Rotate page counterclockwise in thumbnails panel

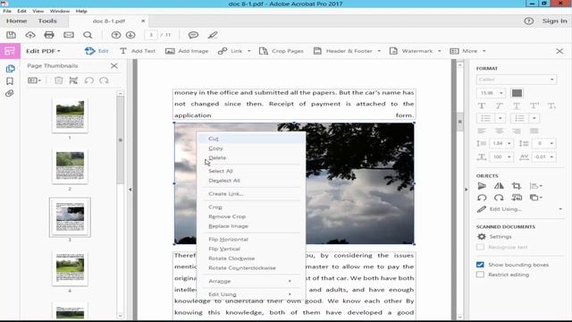click(89, 80)
